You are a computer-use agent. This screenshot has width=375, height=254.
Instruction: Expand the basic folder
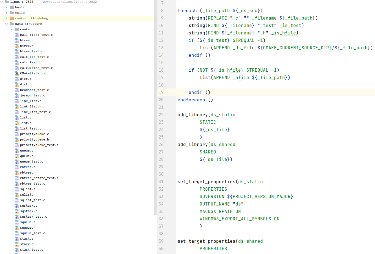coord(6,7)
